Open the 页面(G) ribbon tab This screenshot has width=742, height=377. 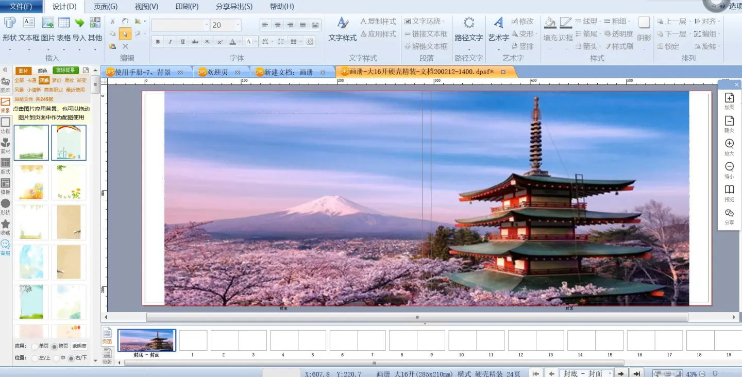(x=106, y=7)
